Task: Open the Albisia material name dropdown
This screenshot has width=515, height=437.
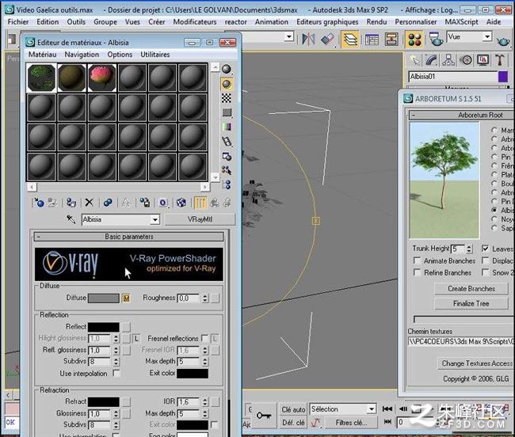Action: click(154, 219)
